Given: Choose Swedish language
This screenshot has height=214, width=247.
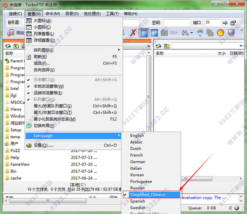Looking at the screenshot, I should pos(151,208).
